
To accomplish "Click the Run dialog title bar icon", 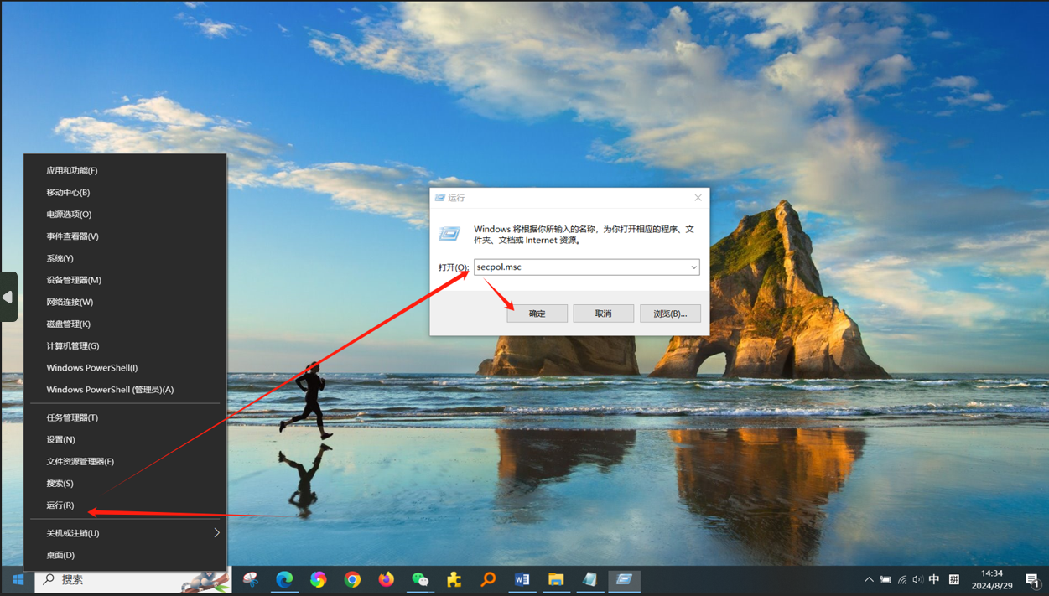I will tap(439, 198).
